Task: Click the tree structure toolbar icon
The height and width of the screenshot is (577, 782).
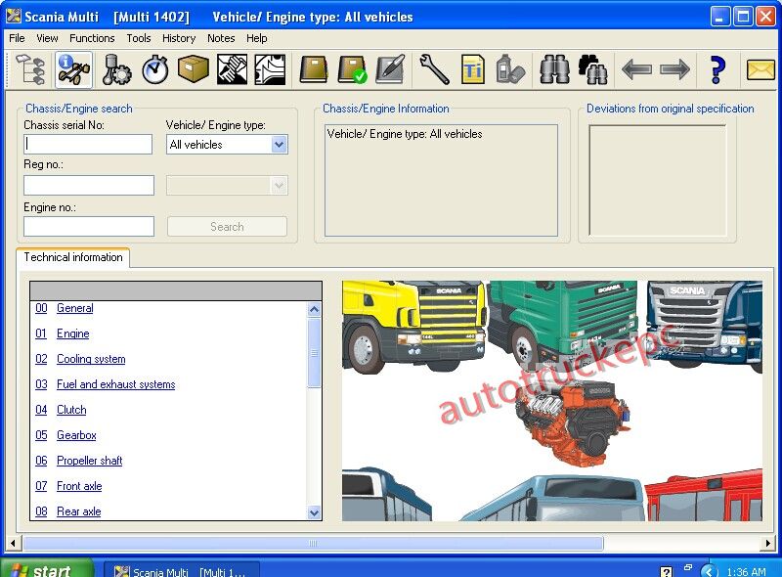Action: pos(31,69)
